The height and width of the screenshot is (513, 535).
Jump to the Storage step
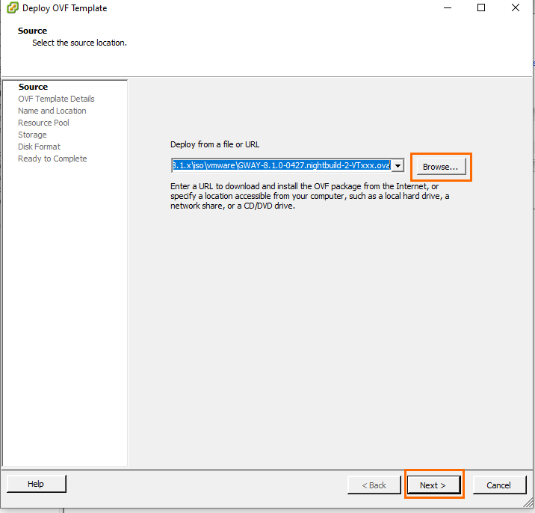click(x=32, y=135)
